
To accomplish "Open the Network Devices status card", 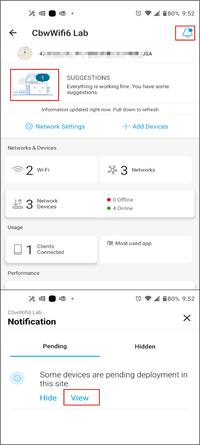I will click(x=100, y=204).
